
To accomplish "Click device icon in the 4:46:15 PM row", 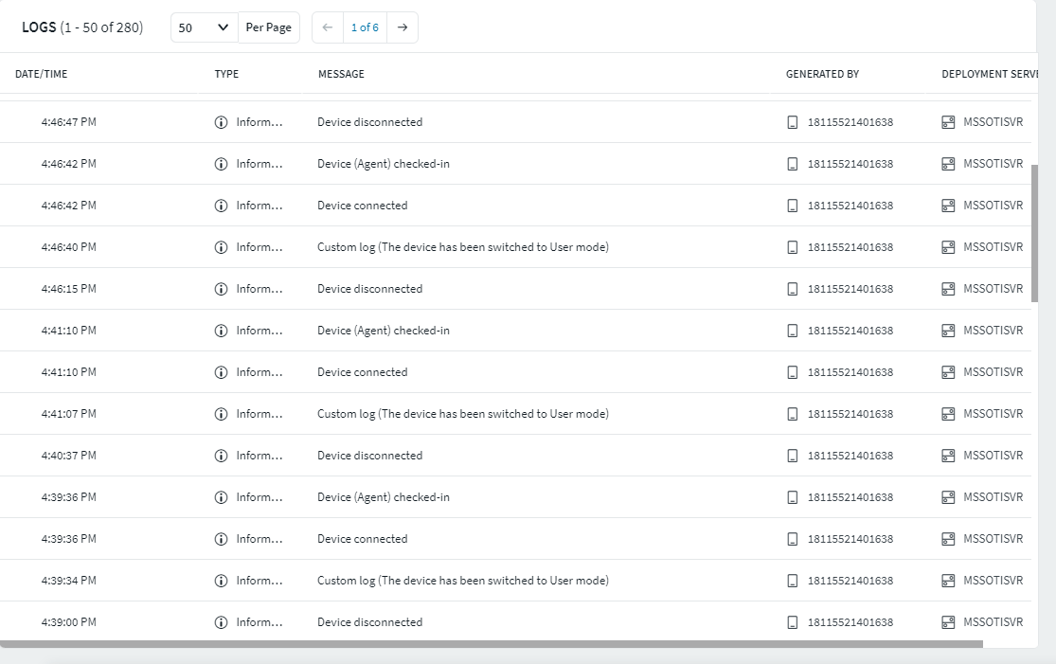I will click(x=793, y=289).
